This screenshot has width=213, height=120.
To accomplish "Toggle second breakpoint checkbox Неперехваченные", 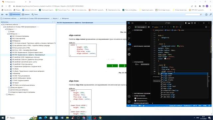I will pyautogui.click(x=135, y=101).
